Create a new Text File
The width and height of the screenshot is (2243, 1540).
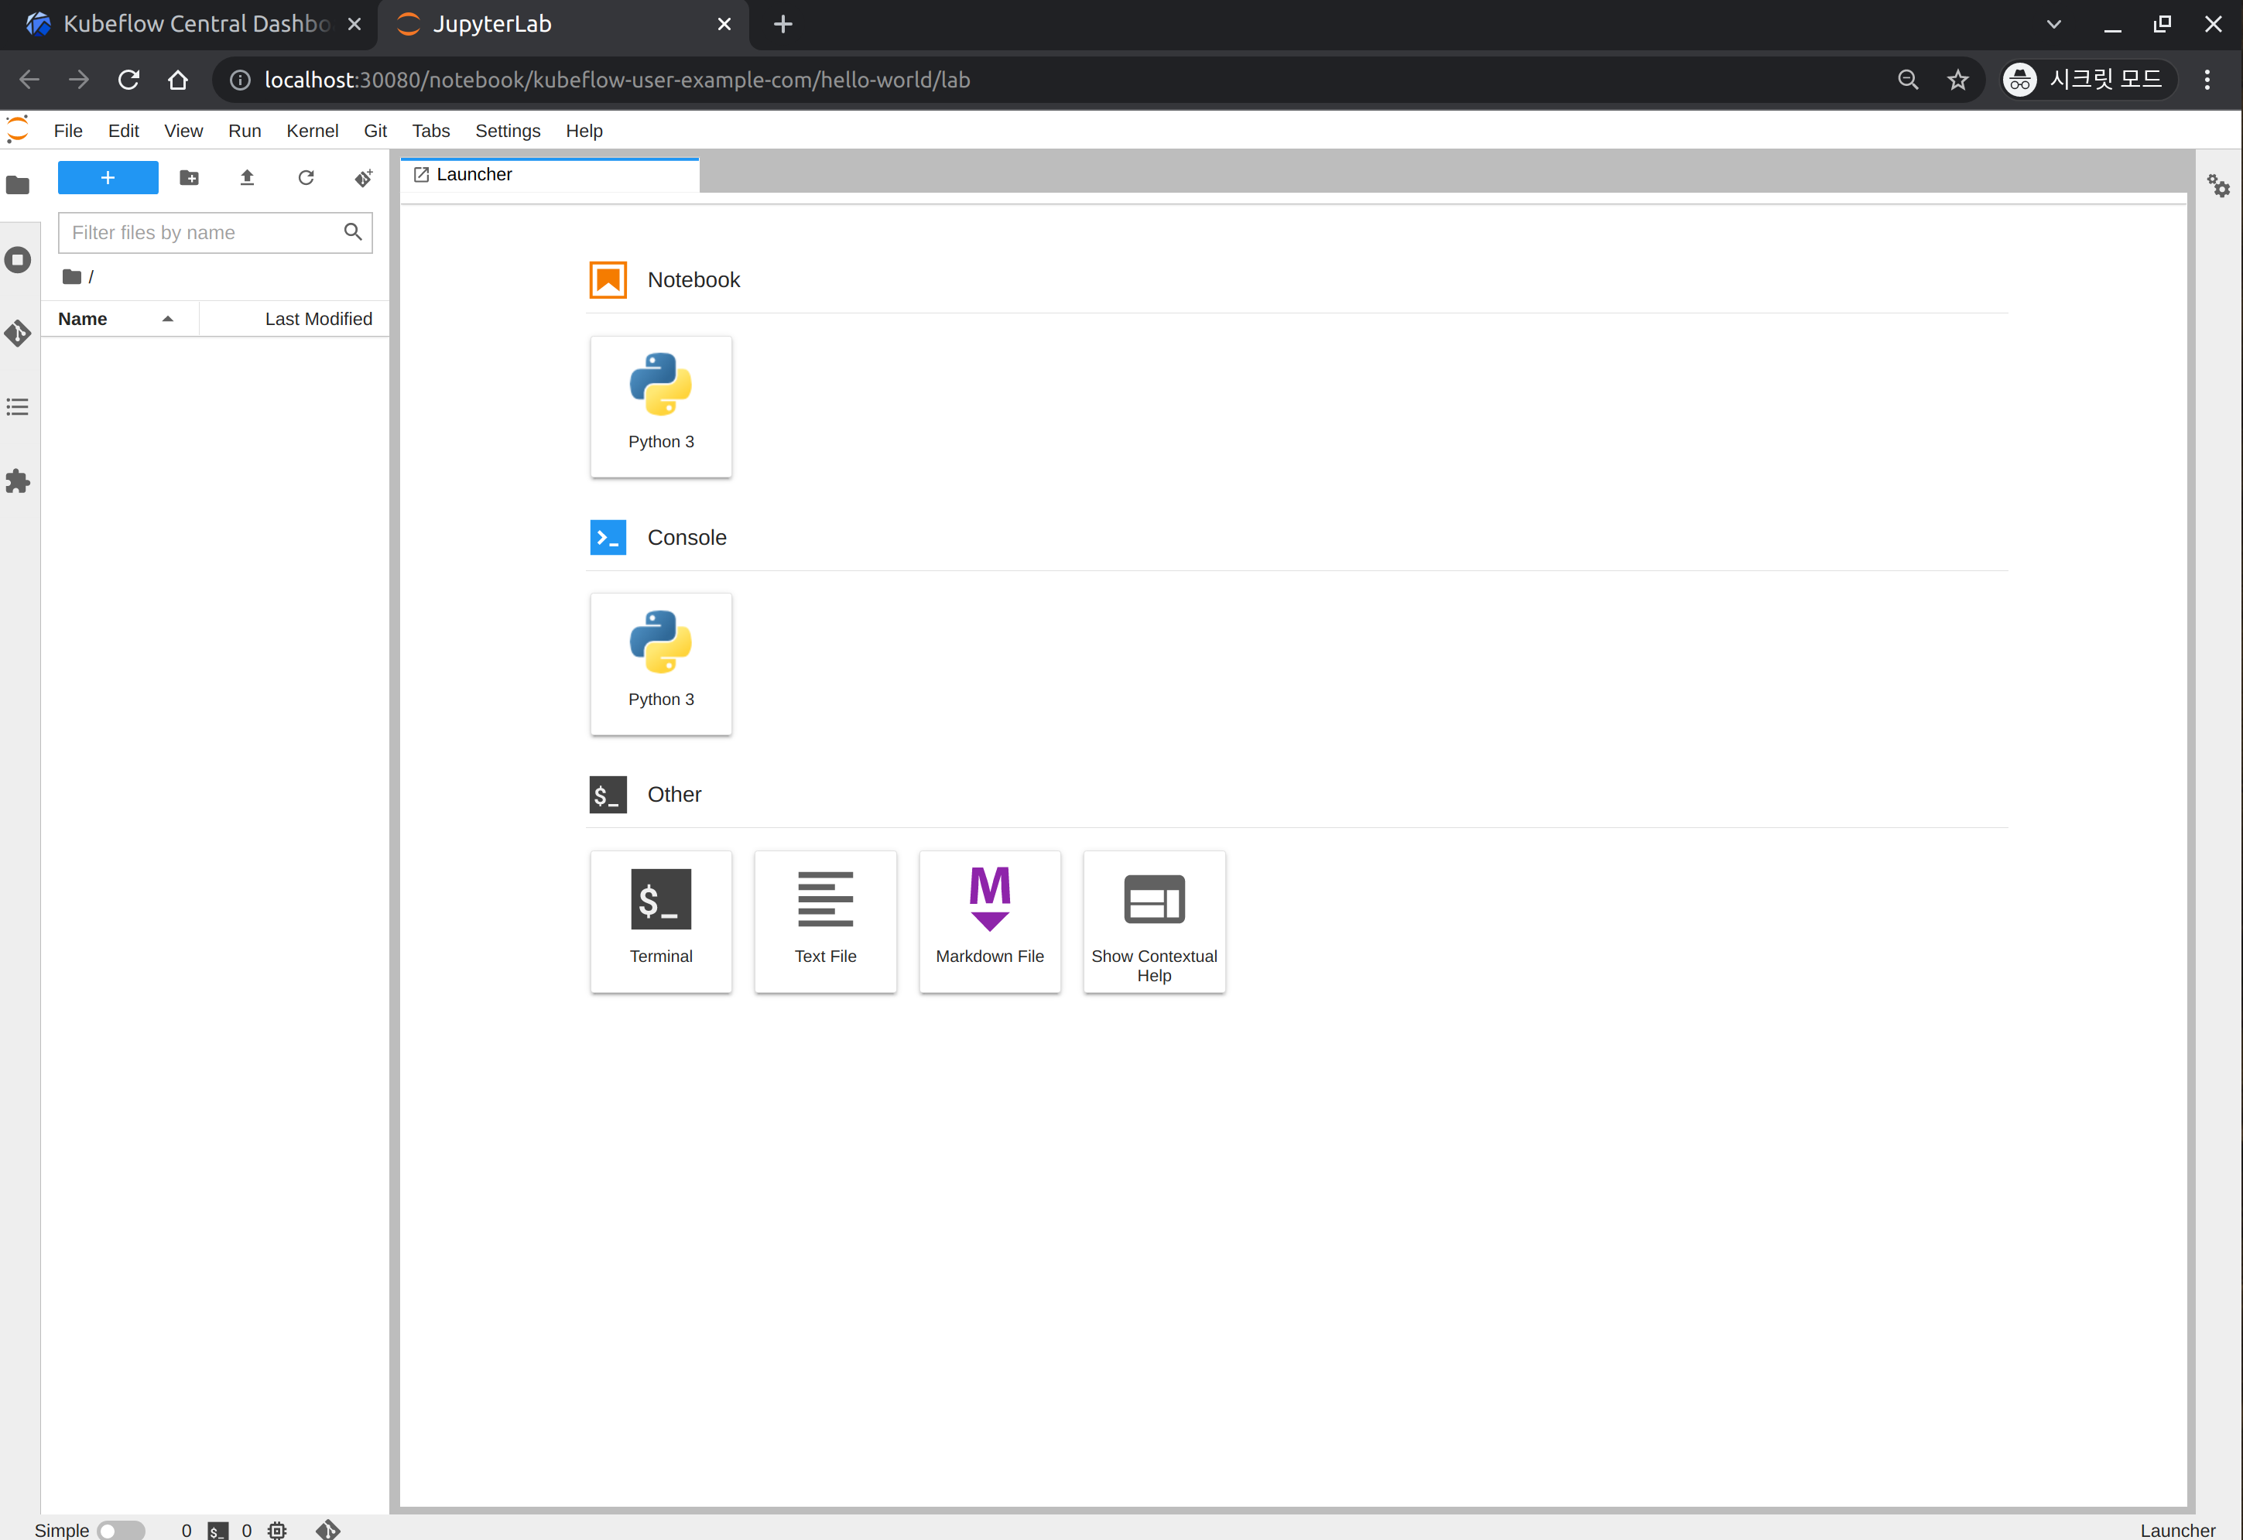(825, 922)
